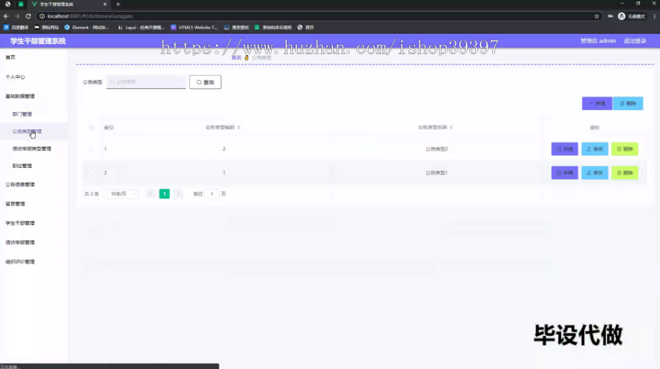The width and height of the screenshot is (660, 369).
Task: Click 修改 for the 公告类型1 row
Action: tap(595, 172)
